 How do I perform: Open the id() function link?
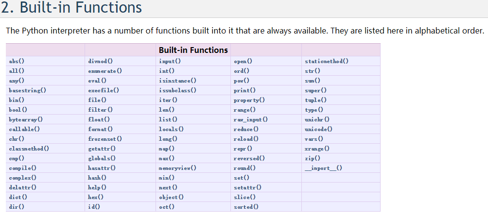point(94,207)
